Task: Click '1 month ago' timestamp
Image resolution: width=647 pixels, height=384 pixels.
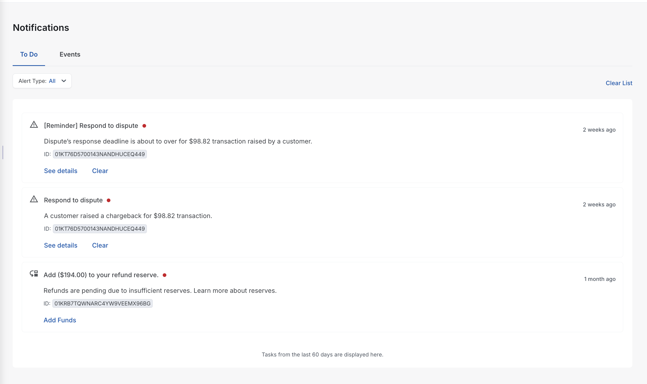Action: [x=600, y=279]
